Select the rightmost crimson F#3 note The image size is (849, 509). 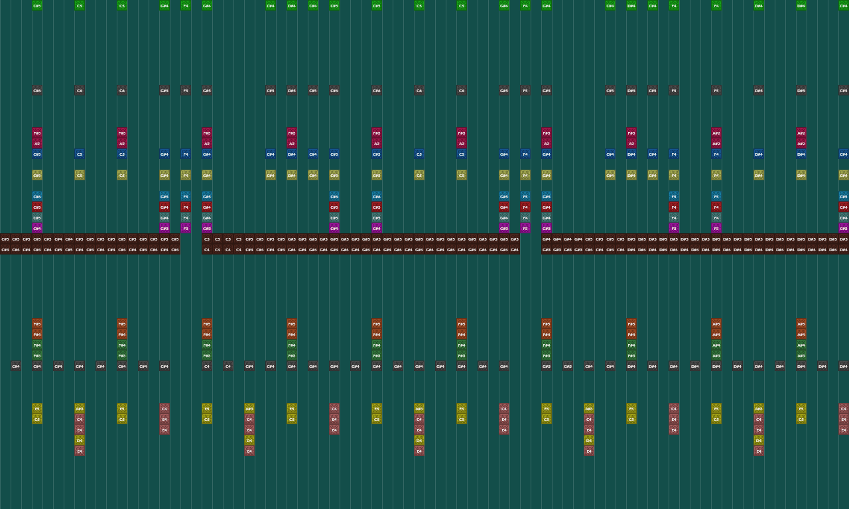[631, 133]
